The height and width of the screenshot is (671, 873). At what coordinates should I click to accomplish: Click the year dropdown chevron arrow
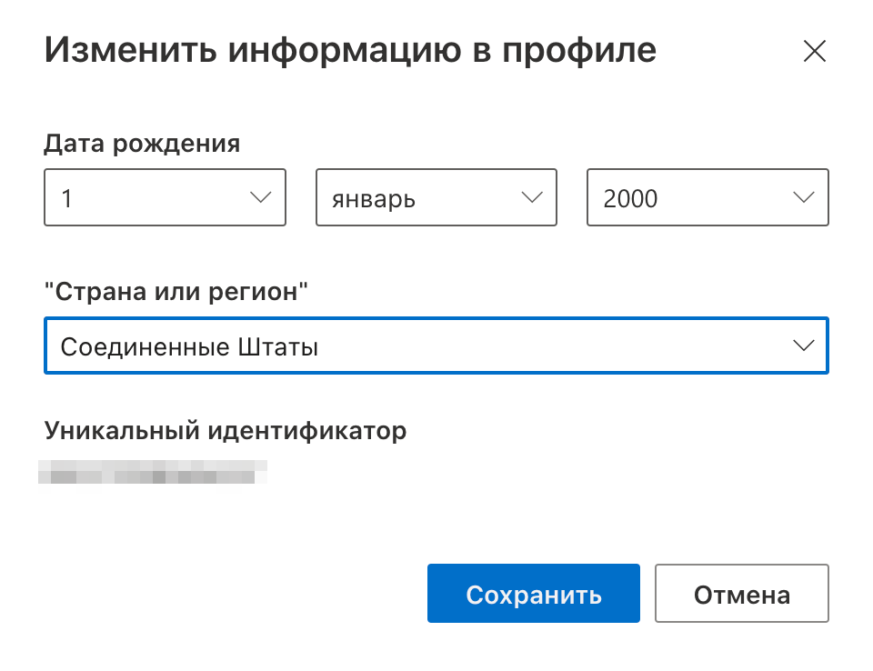click(803, 197)
